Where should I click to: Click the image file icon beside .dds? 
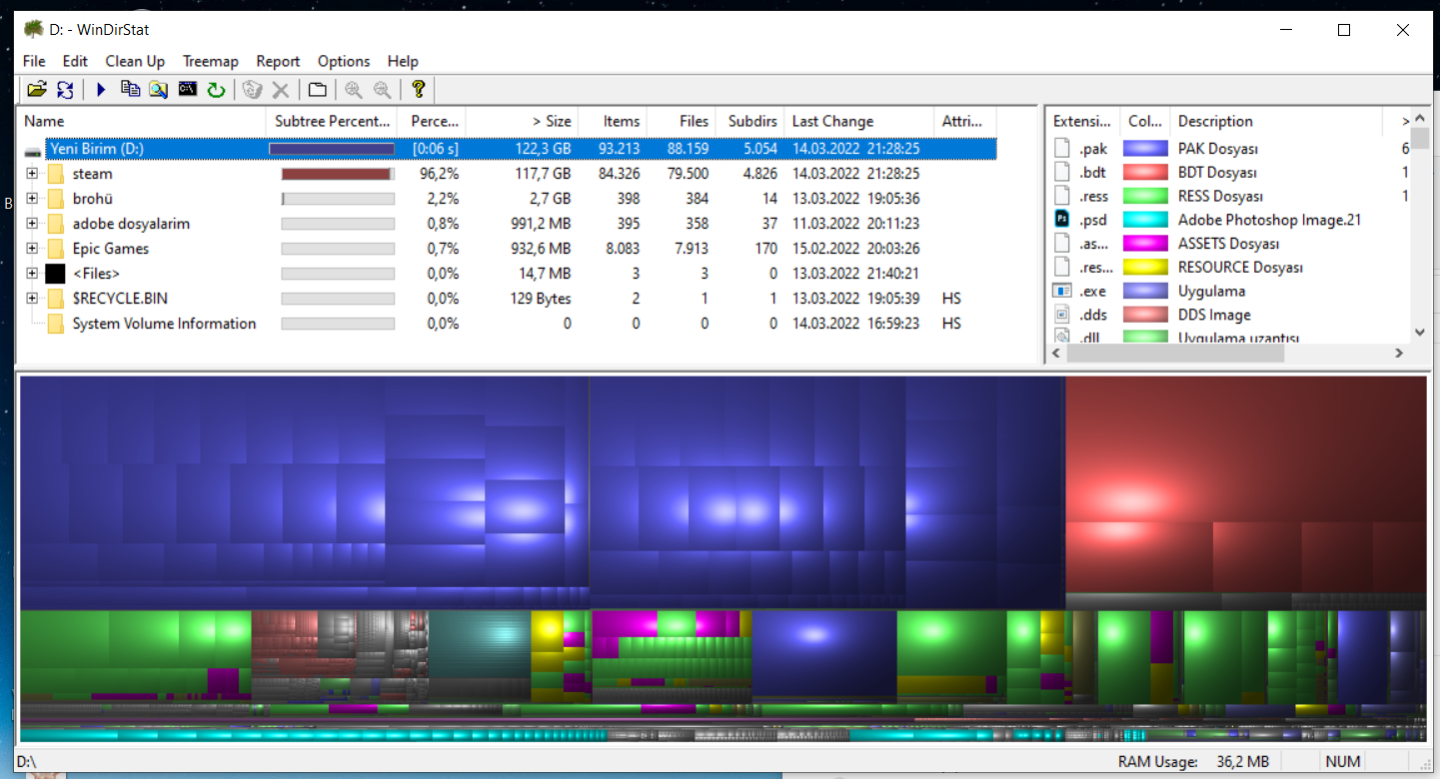click(1061, 315)
